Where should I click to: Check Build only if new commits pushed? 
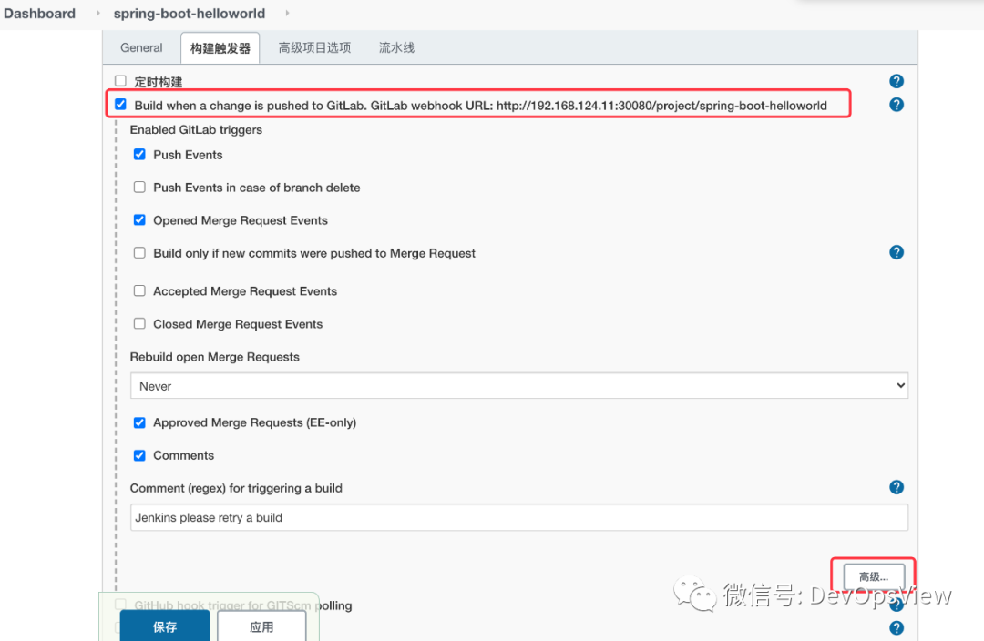139,253
